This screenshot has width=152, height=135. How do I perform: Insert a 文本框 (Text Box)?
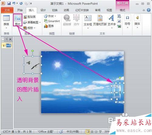click(x=88, y=20)
